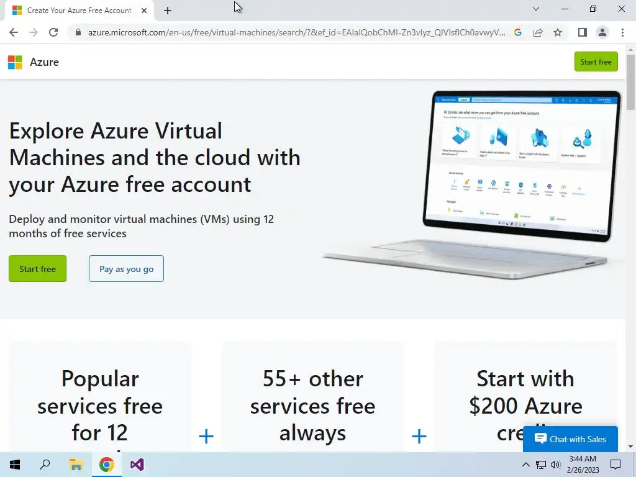
Task: Open File Explorer from taskbar
Action: 76,465
